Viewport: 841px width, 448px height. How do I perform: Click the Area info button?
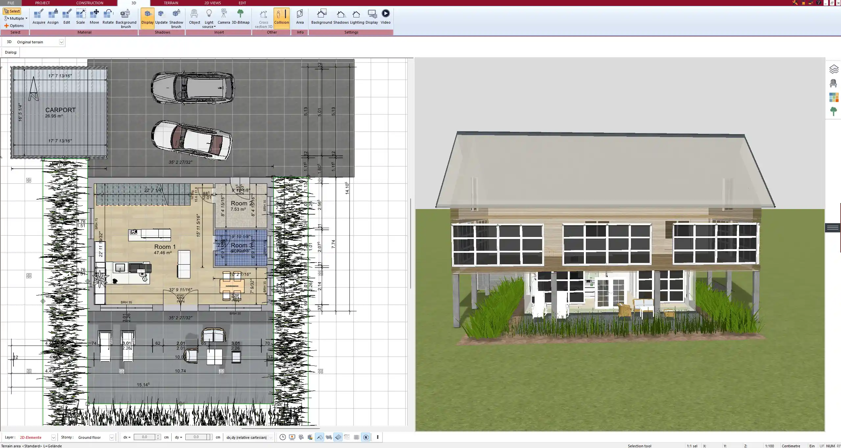[x=300, y=16]
